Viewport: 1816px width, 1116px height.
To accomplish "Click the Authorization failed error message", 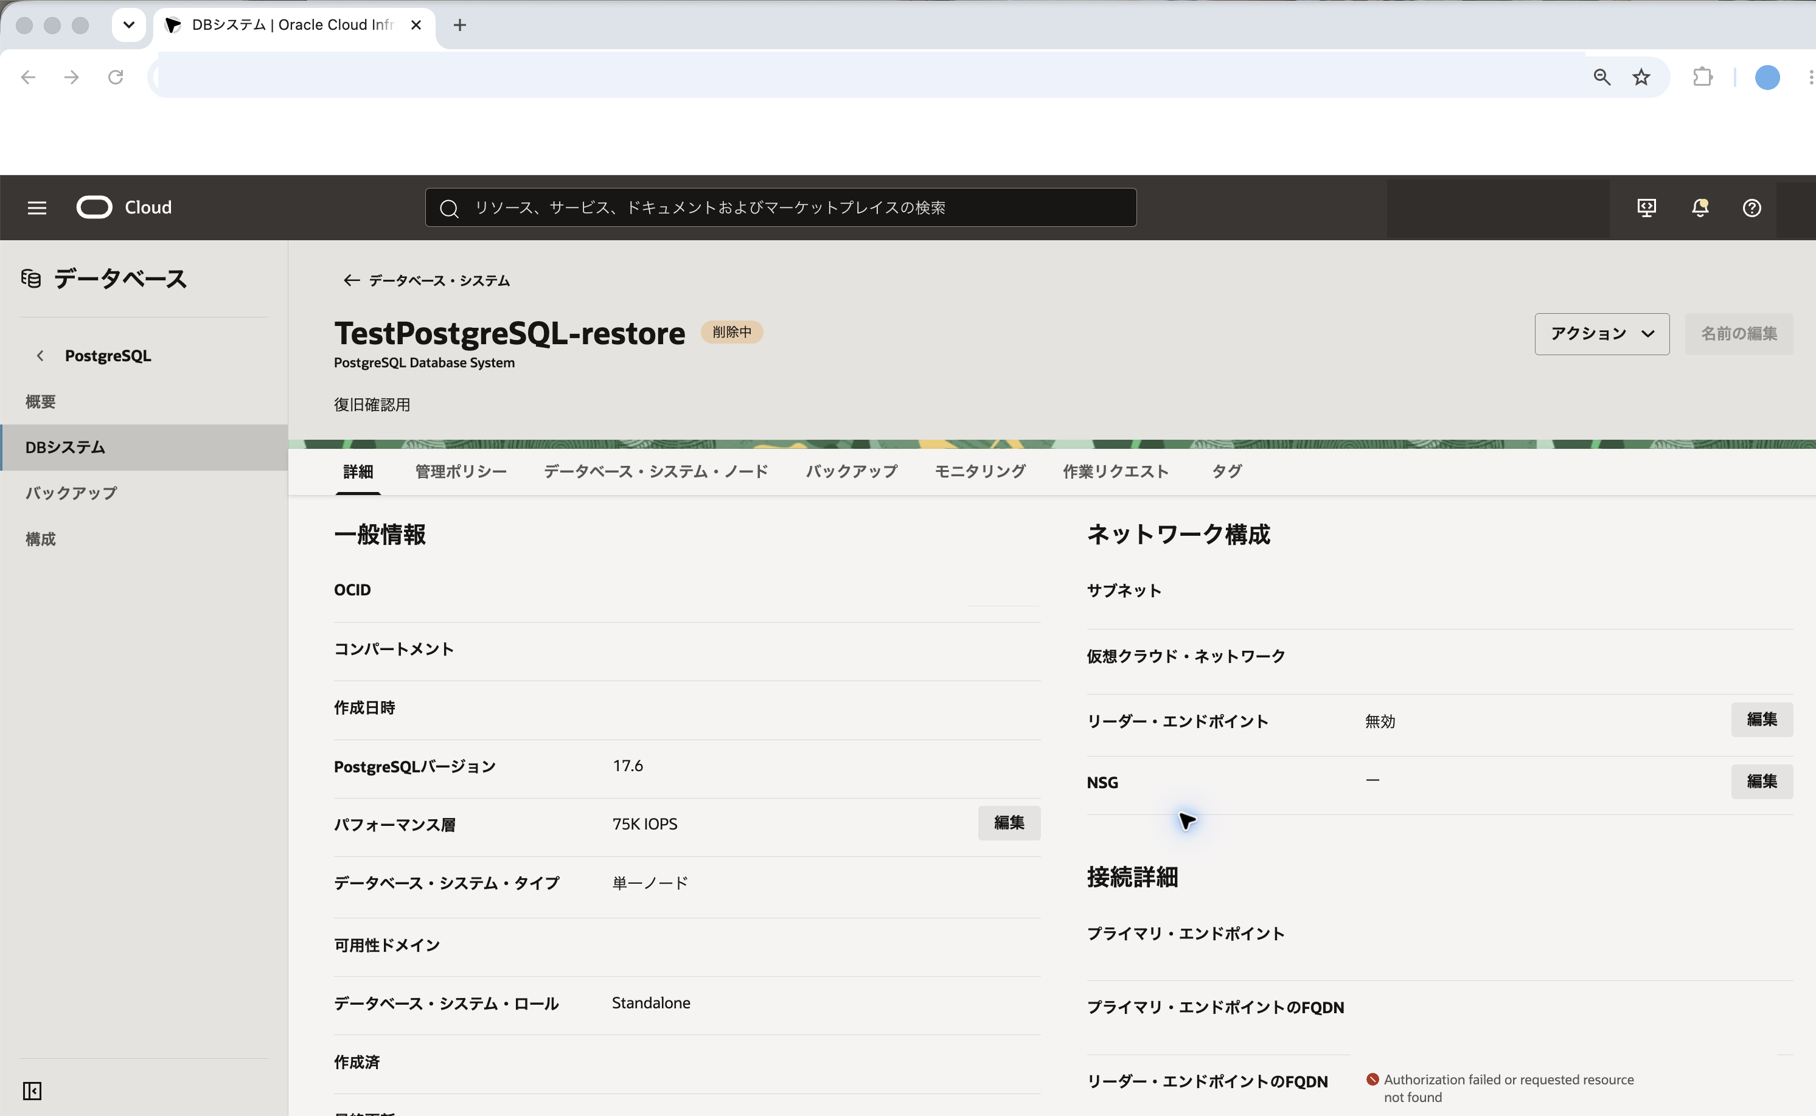I will point(1508,1088).
